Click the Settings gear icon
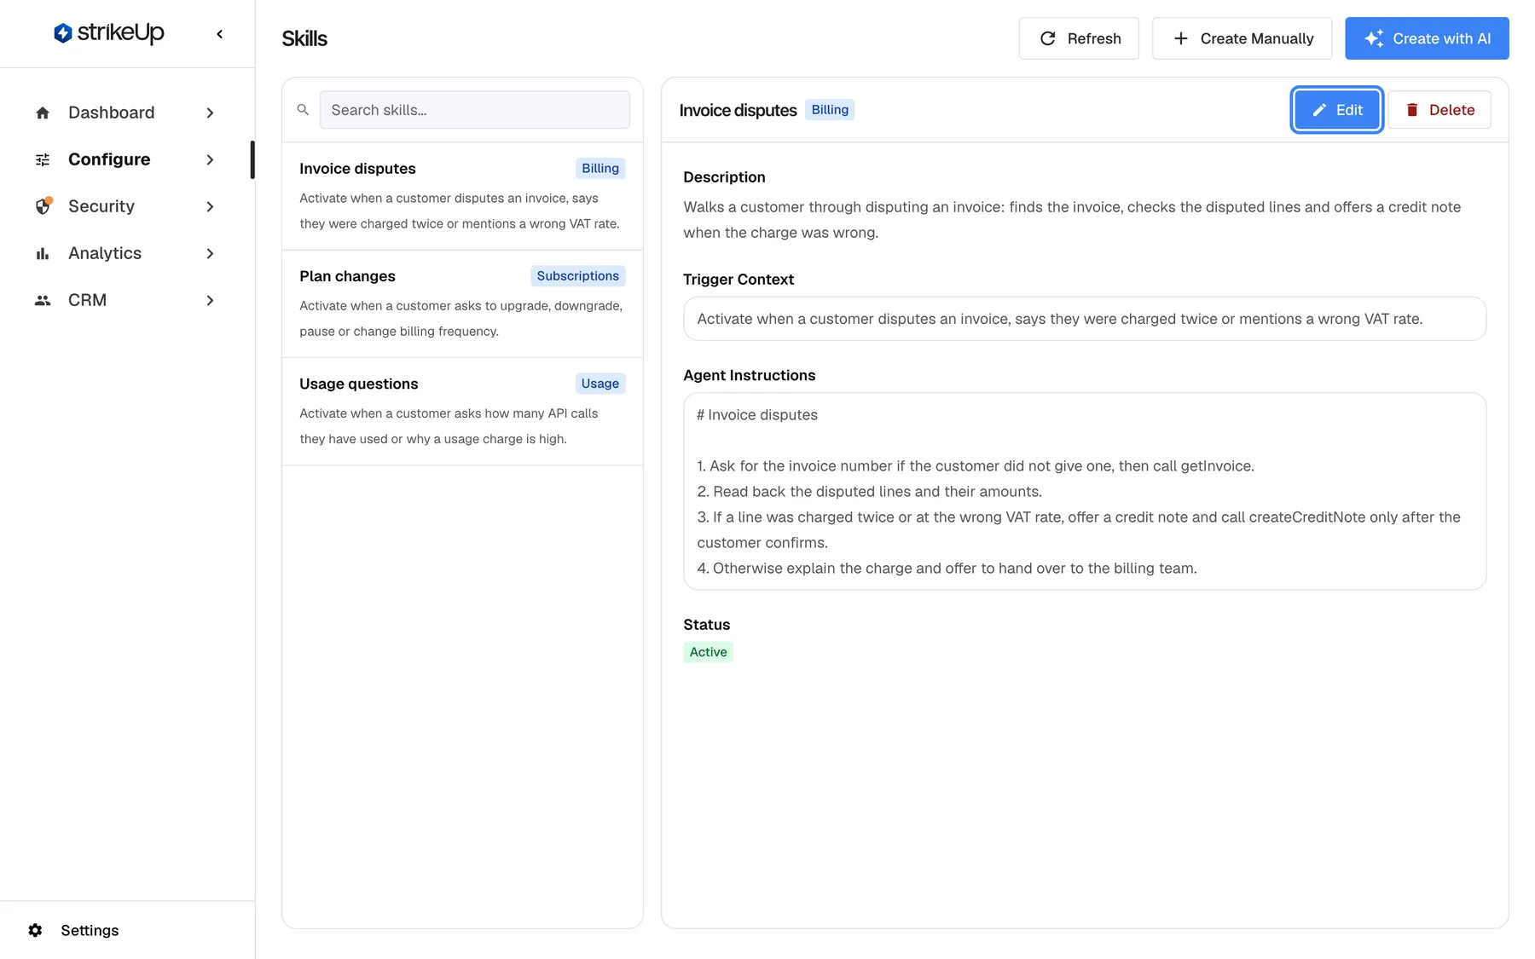Screen dimensions: 1535x959 [x=35, y=930]
